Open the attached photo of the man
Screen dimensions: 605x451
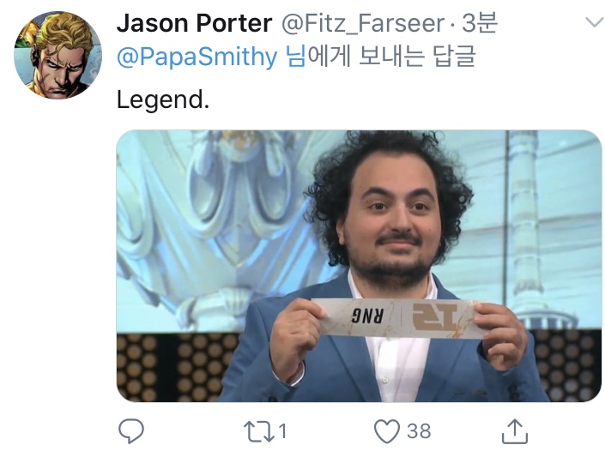coord(360,266)
